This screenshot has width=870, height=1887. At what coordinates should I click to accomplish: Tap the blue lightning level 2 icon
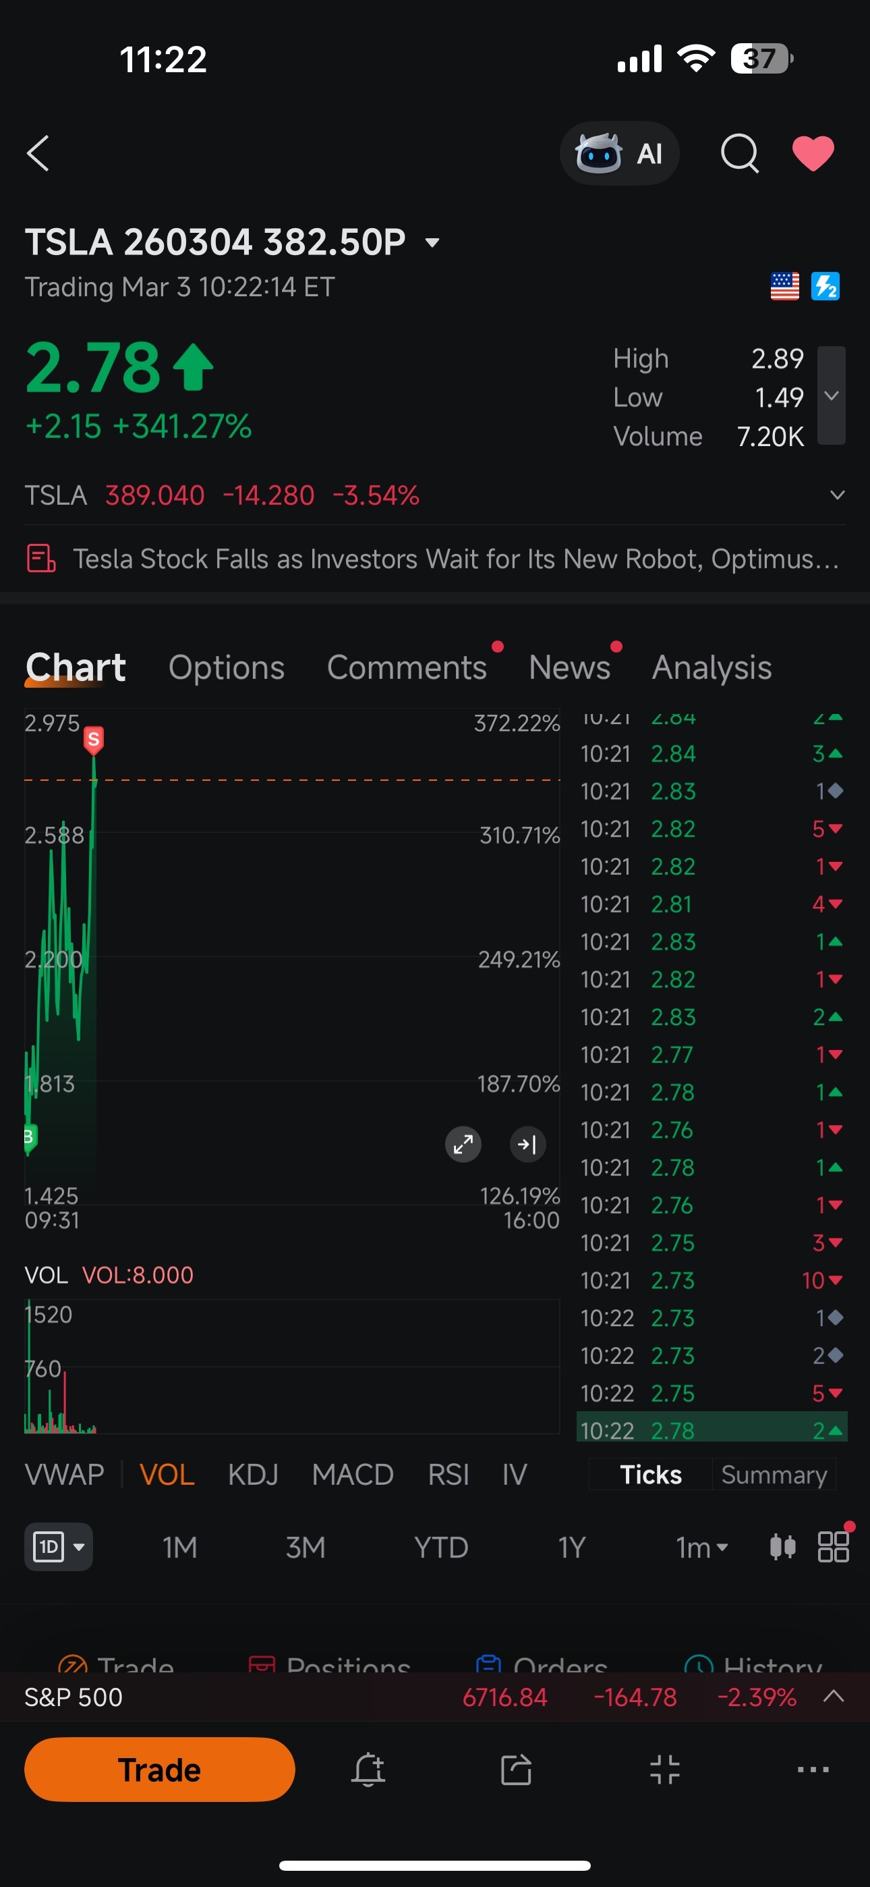[825, 286]
